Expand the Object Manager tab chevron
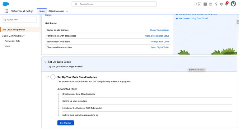 (x=67, y=11)
